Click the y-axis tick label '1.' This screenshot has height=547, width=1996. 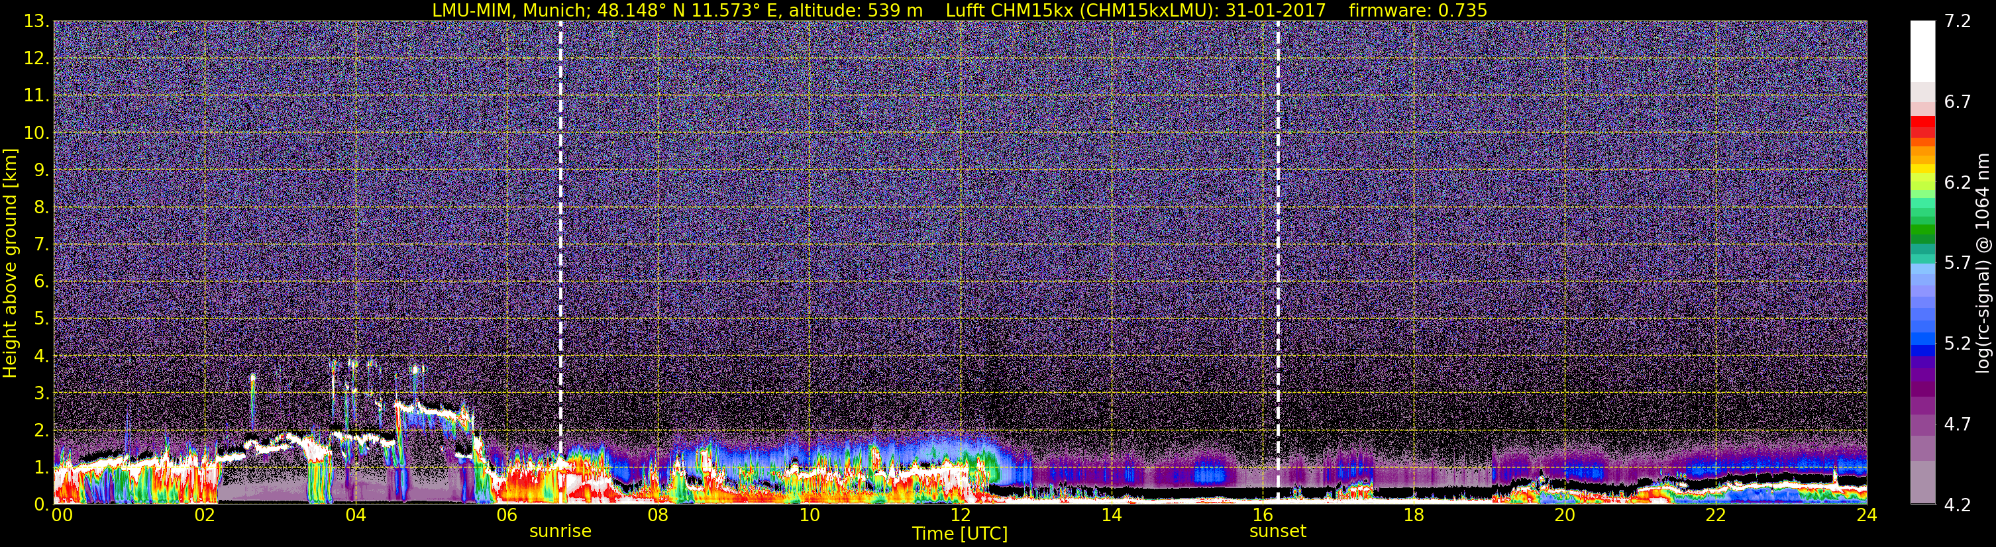coord(41,467)
